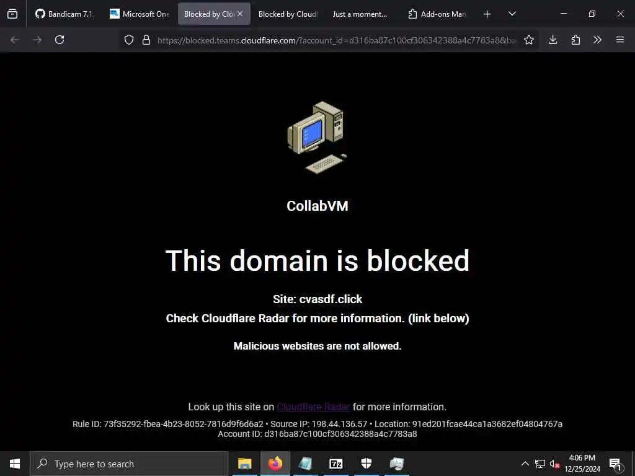
Task: Switch to the Add-ons Manager tab
Action: tap(437, 14)
